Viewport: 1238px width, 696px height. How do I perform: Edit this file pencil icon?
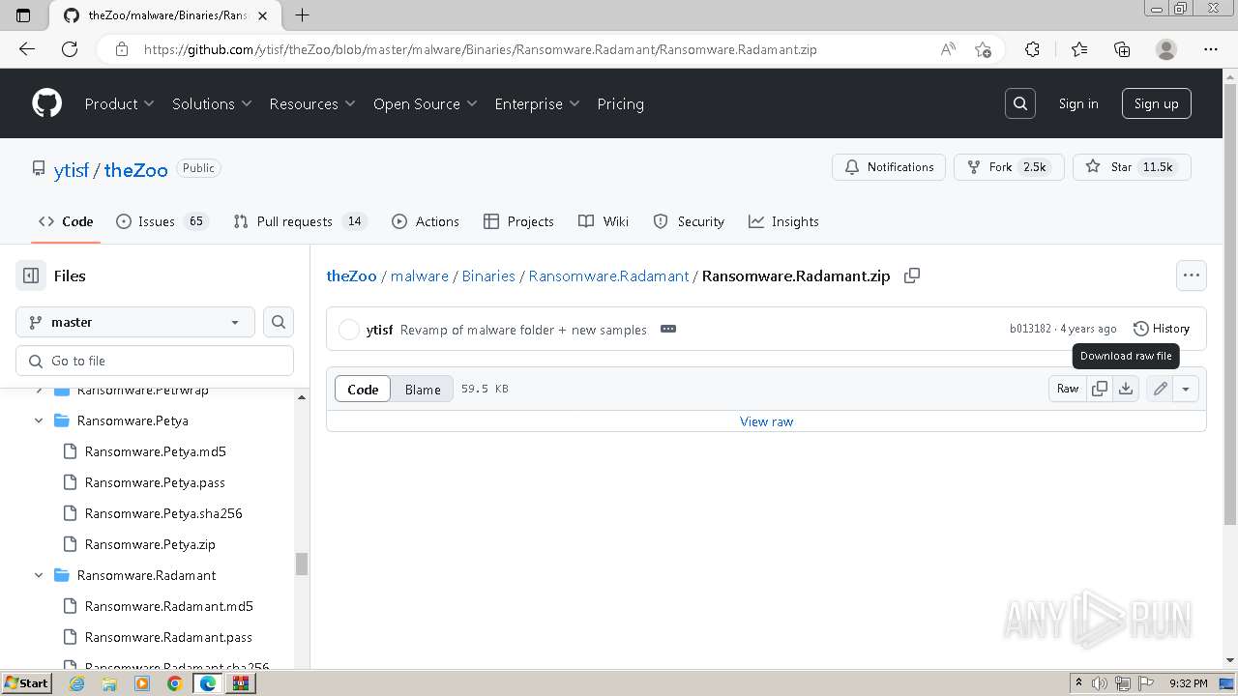click(1160, 389)
